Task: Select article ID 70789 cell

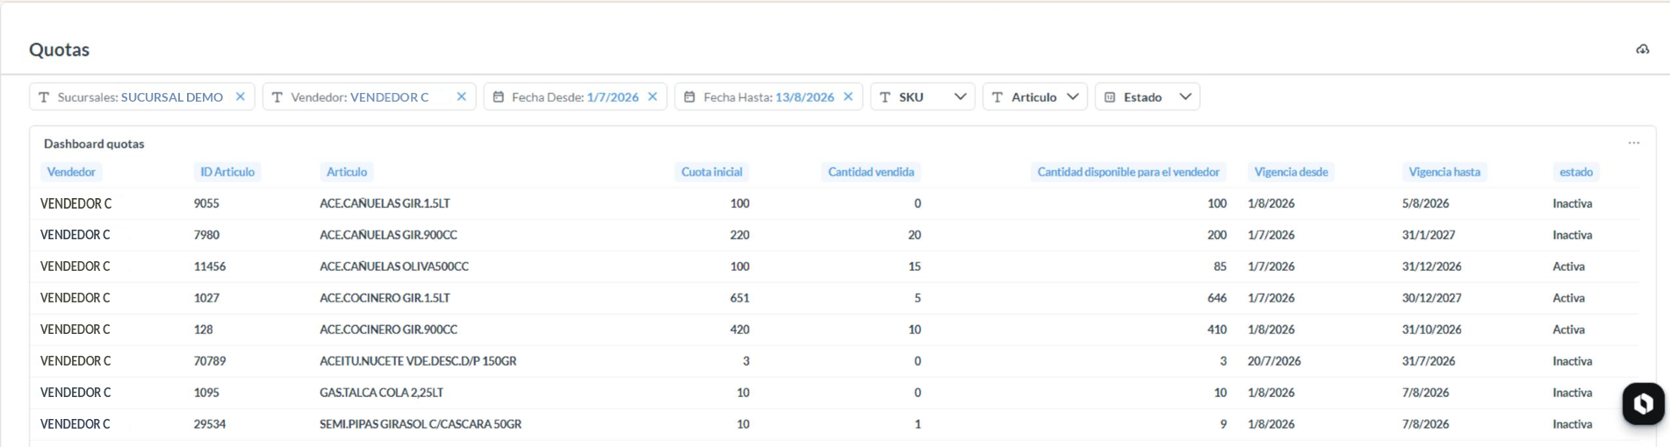Action: click(x=210, y=361)
